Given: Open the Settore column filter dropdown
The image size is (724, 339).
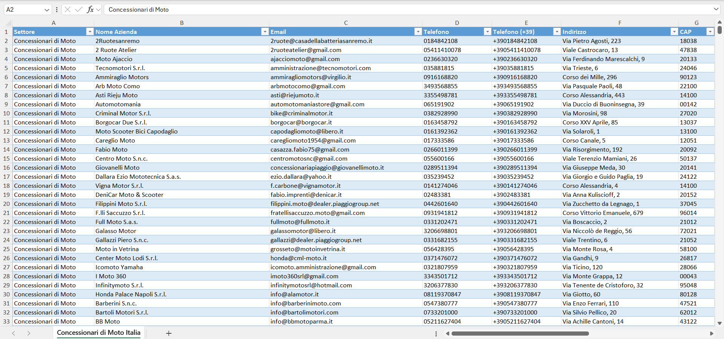Looking at the screenshot, I should (90, 32).
